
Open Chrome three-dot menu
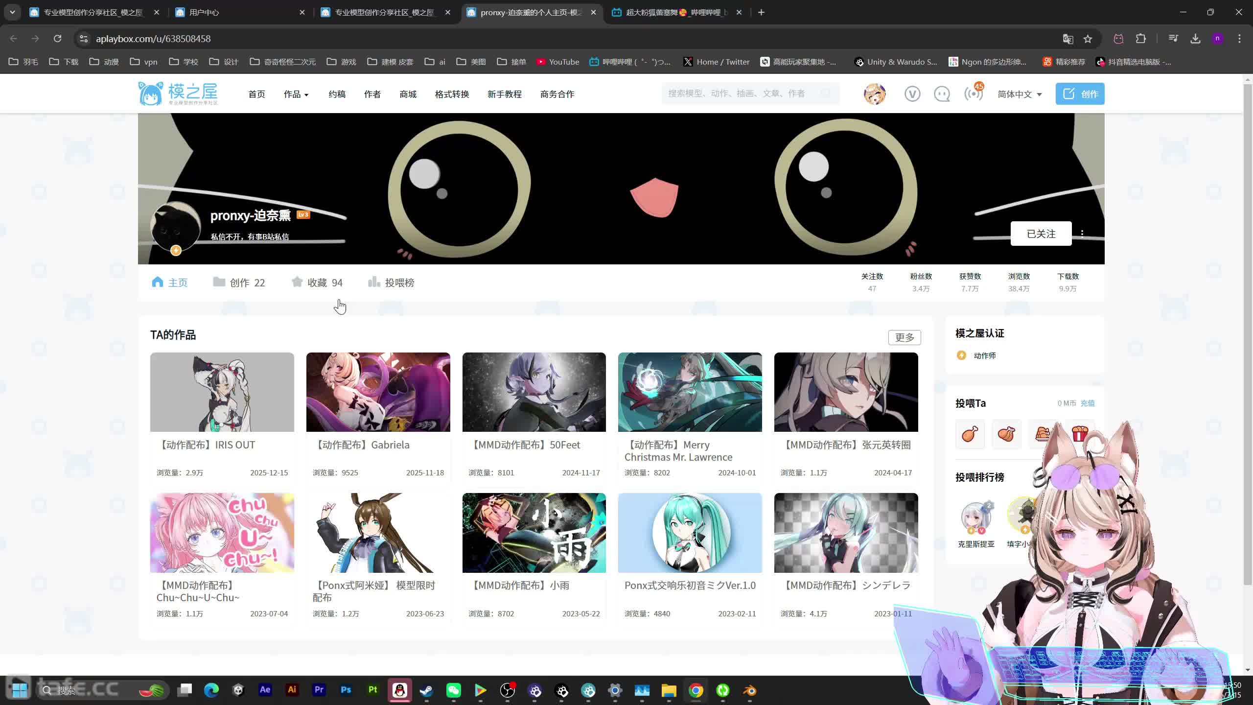(x=1239, y=39)
